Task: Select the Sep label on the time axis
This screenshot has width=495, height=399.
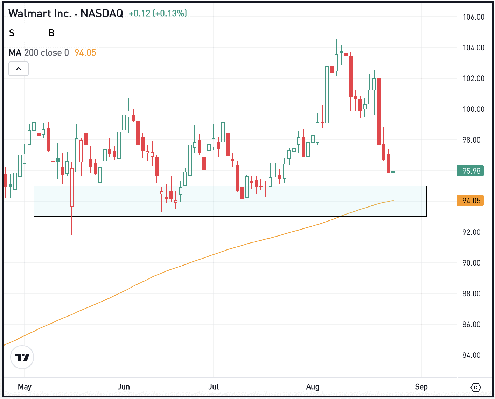Action: click(421, 387)
